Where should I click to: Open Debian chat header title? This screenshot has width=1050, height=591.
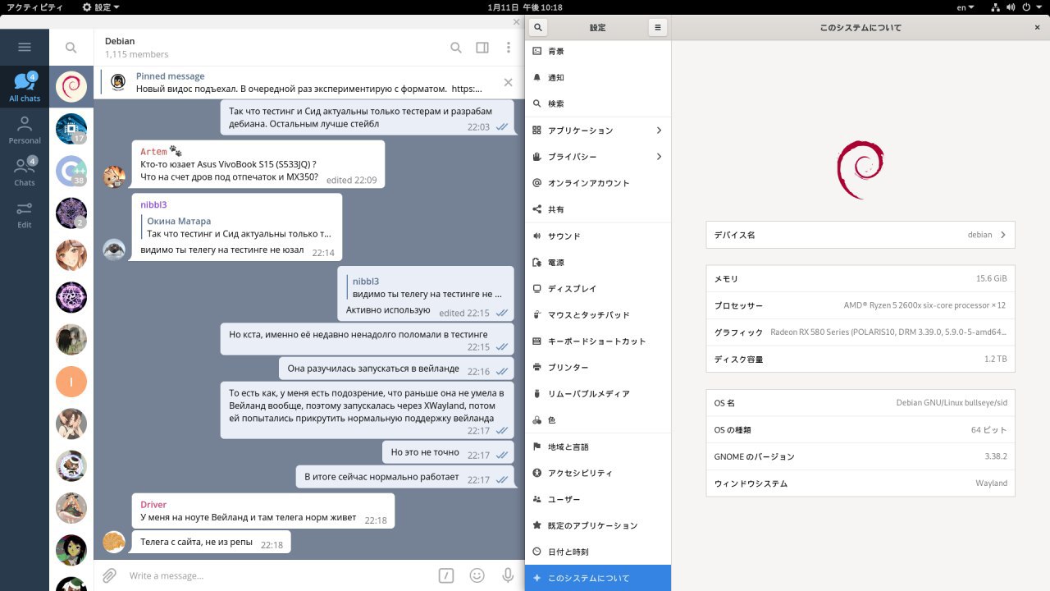(120, 41)
